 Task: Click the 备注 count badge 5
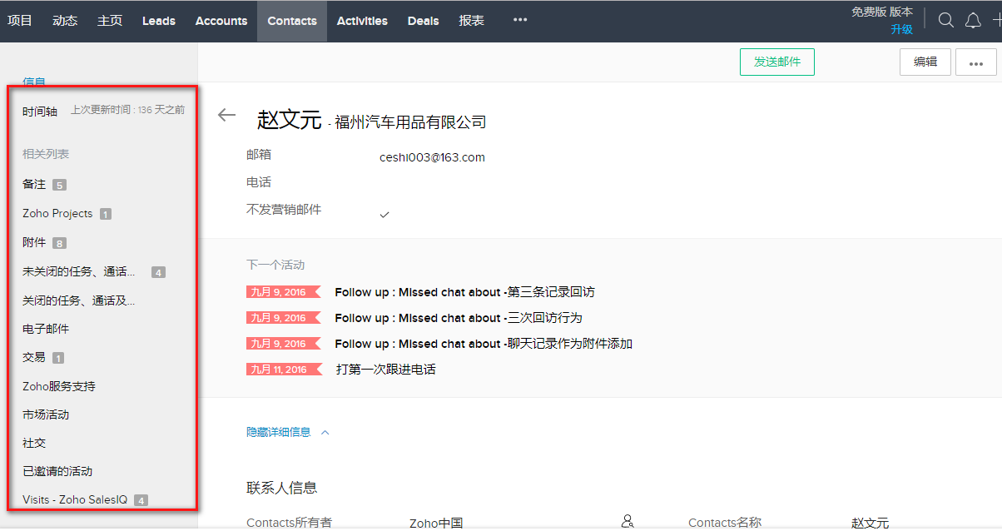59,185
